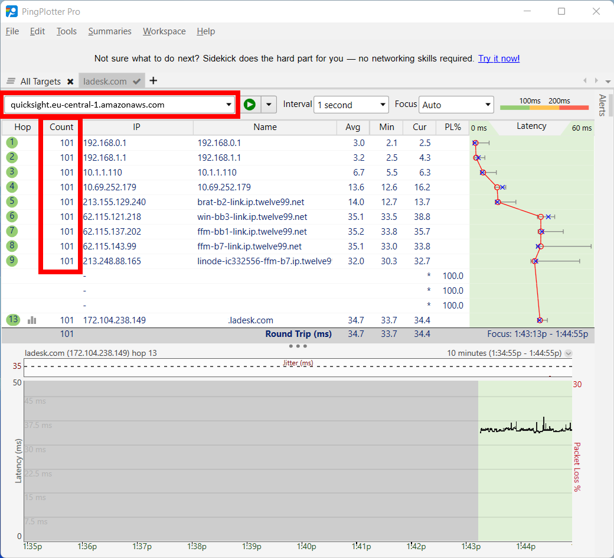Open the Focus dropdown set to Auto
The image size is (614, 558).
(456, 105)
